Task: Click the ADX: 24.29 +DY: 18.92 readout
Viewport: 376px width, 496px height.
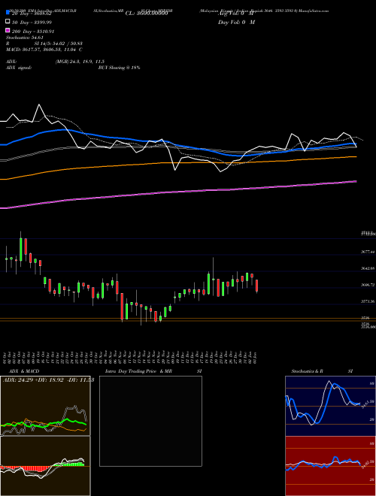Action: 48,380
